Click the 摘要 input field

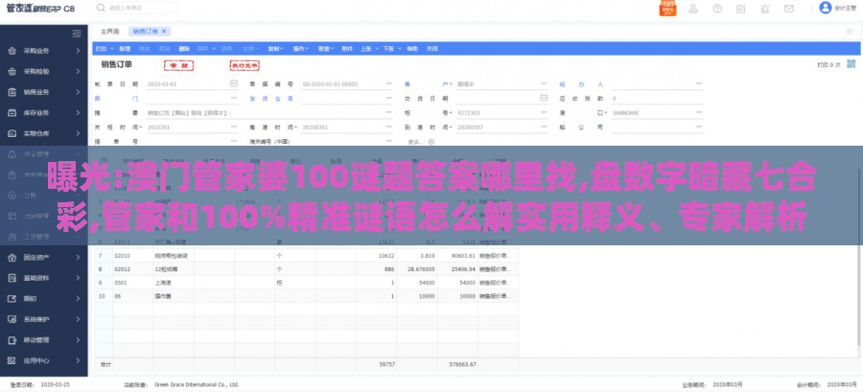click(x=269, y=113)
